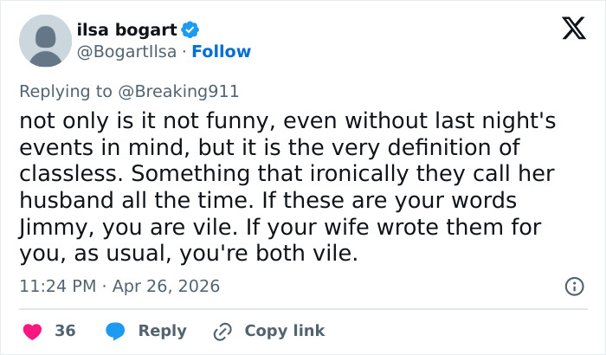
Task: View the 36 likes count
Action: click(65, 331)
